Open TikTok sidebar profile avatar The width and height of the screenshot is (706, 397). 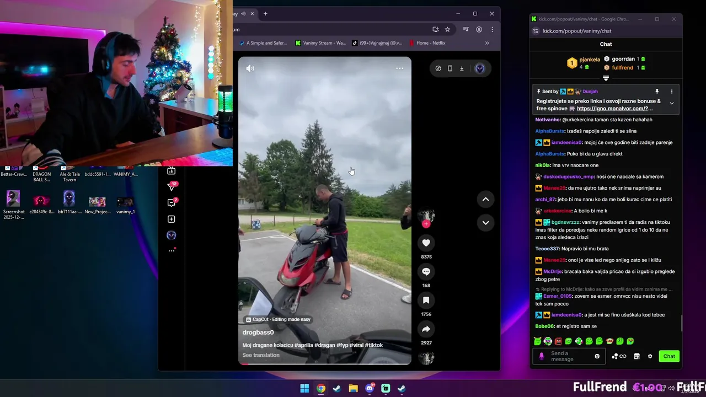point(172,235)
